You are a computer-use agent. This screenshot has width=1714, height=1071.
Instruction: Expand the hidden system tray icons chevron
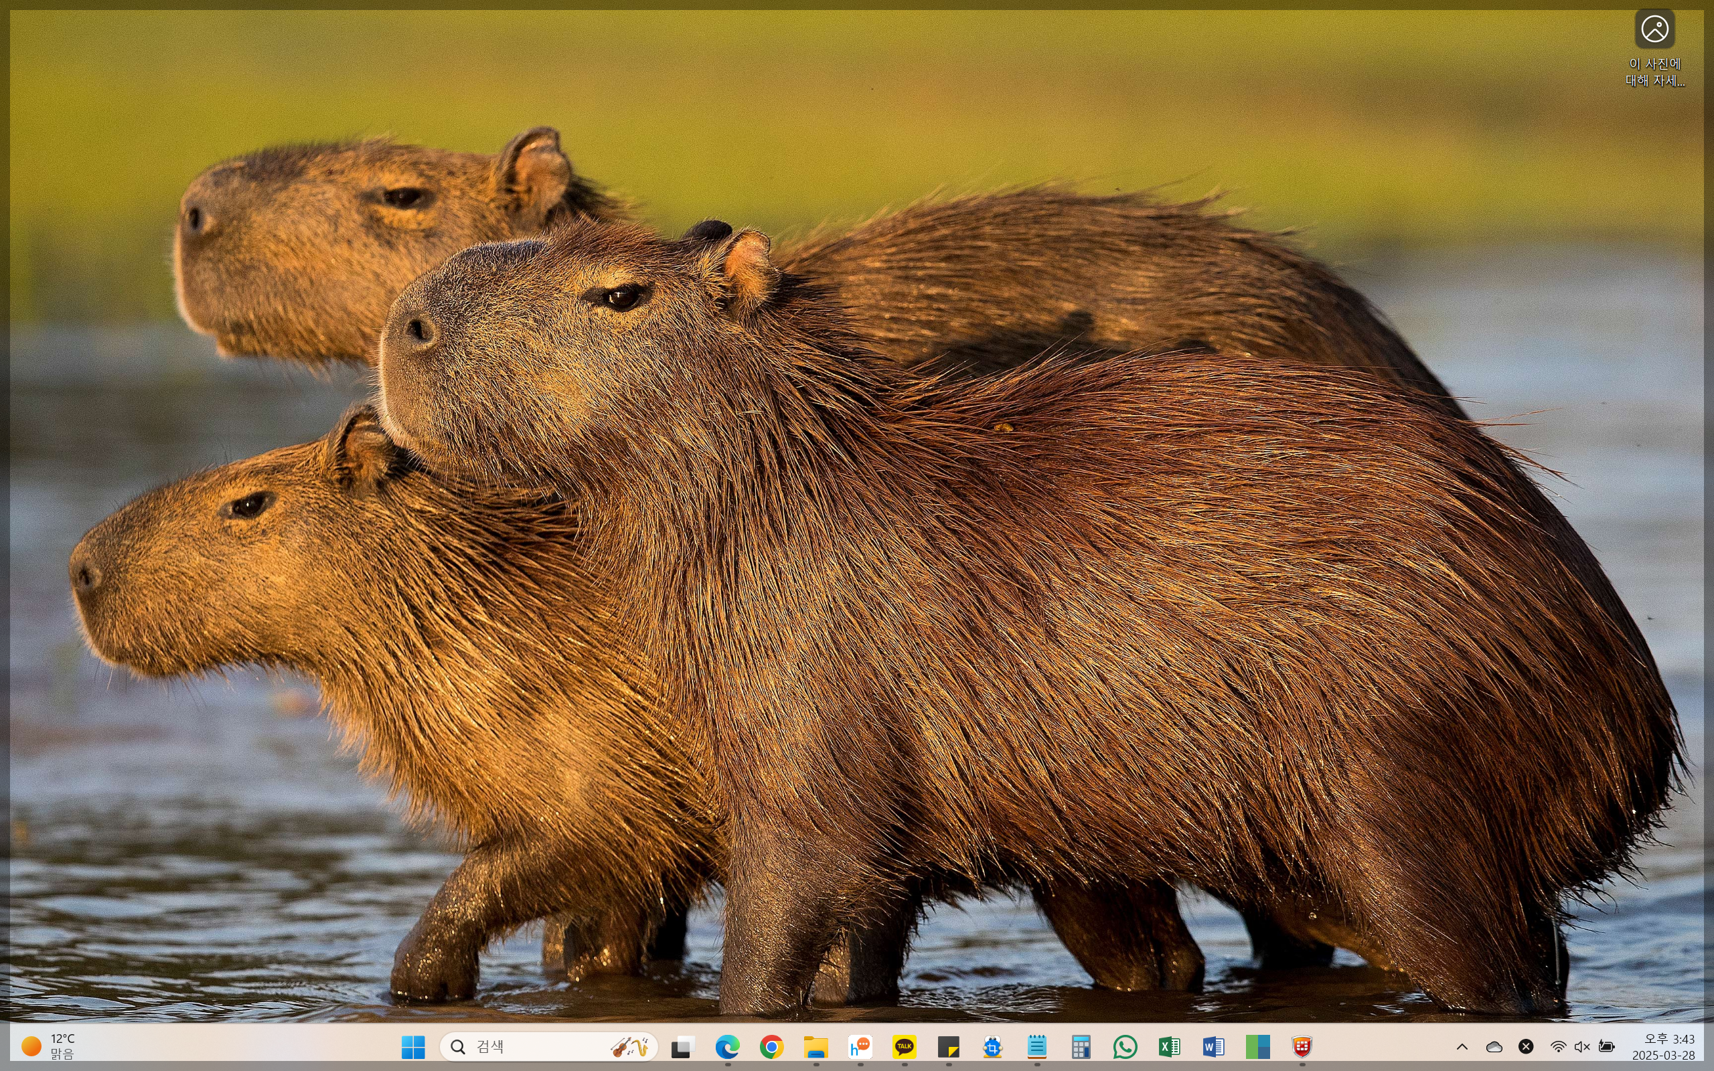coord(1462,1046)
